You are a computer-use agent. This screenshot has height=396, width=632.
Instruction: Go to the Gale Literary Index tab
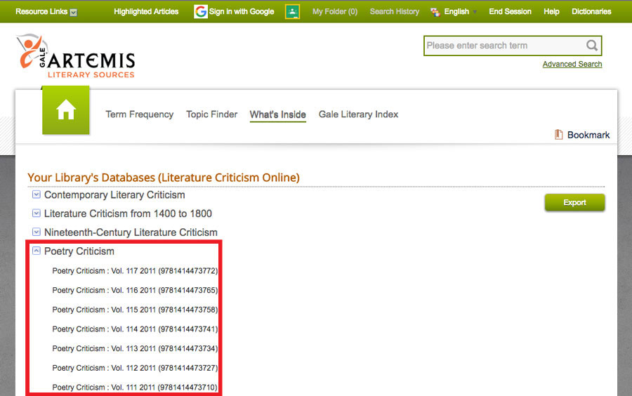pos(358,114)
